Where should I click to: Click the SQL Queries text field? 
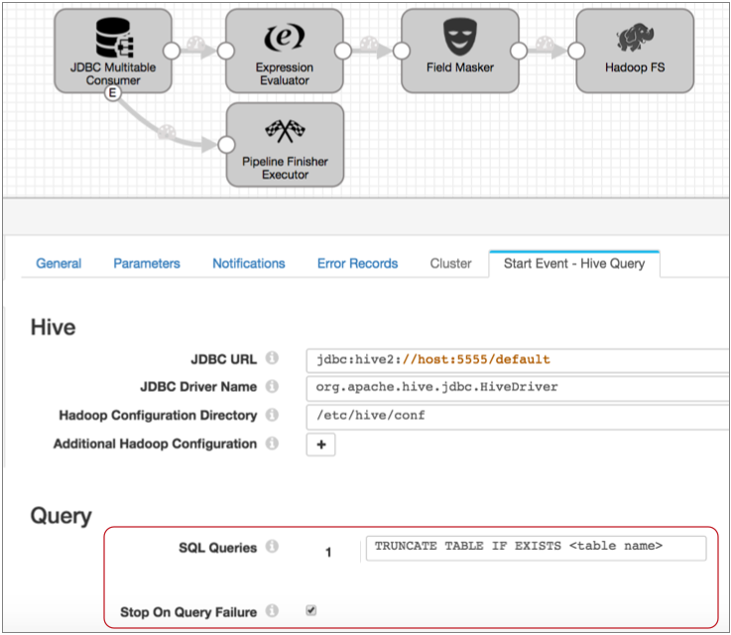(x=536, y=548)
